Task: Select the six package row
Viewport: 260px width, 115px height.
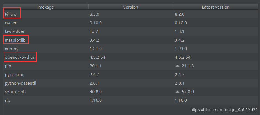Action: (x=131, y=100)
